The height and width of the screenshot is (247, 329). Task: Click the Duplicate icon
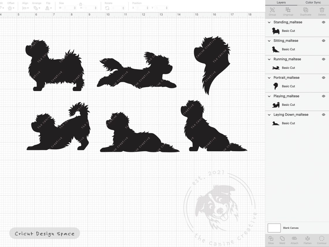coord(305,11)
